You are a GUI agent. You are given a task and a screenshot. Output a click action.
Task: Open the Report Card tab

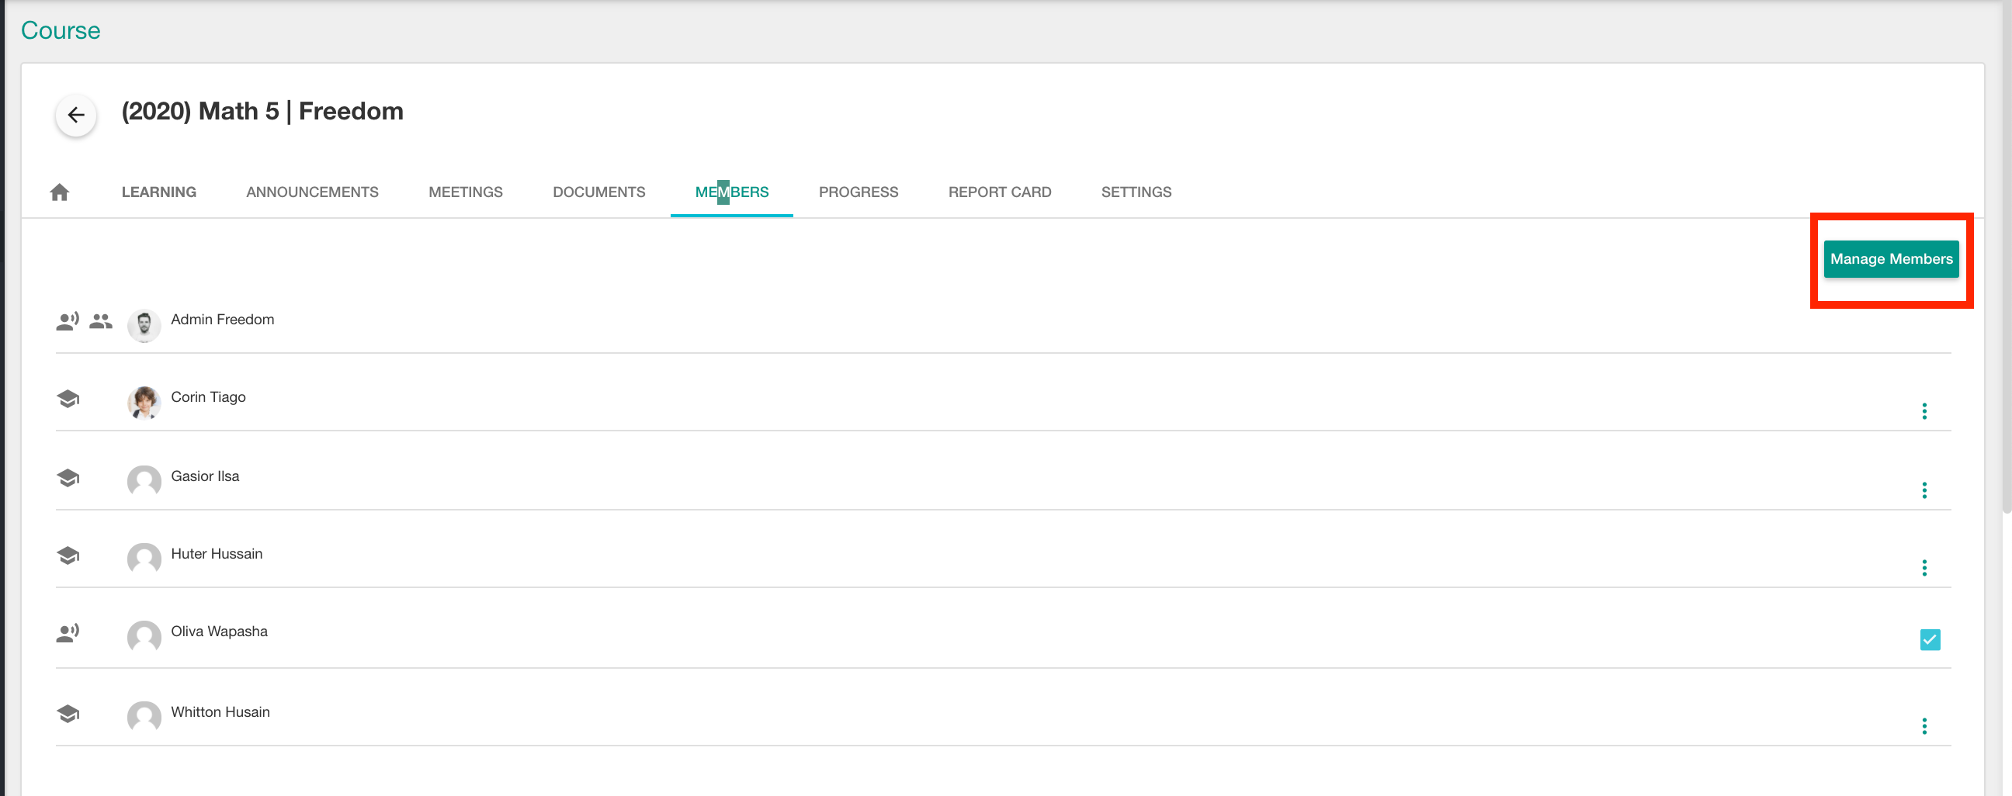(1000, 192)
